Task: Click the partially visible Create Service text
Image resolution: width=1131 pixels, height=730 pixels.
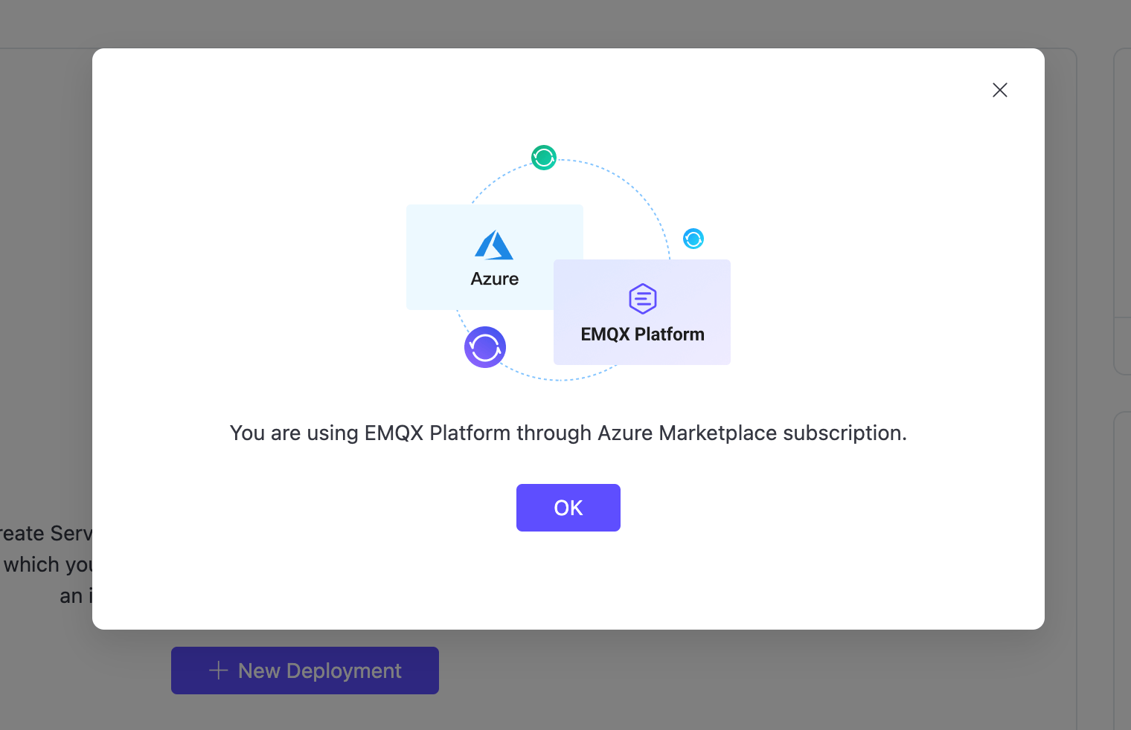Action: (x=46, y=533)
